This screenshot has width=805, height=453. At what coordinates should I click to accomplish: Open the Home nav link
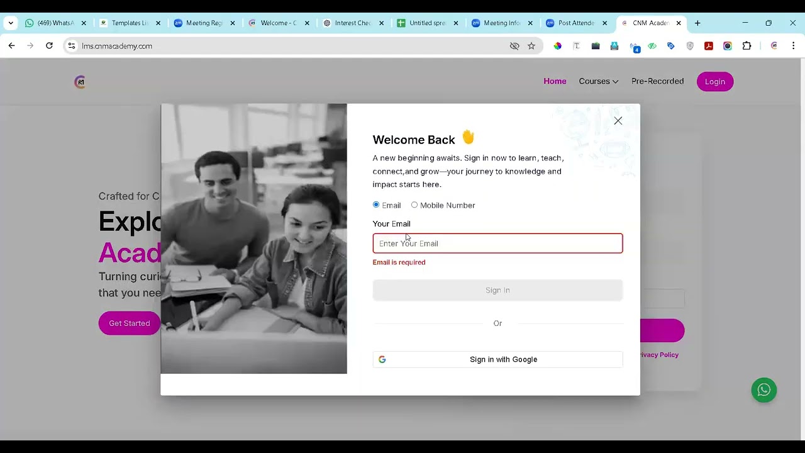[555, 81]
